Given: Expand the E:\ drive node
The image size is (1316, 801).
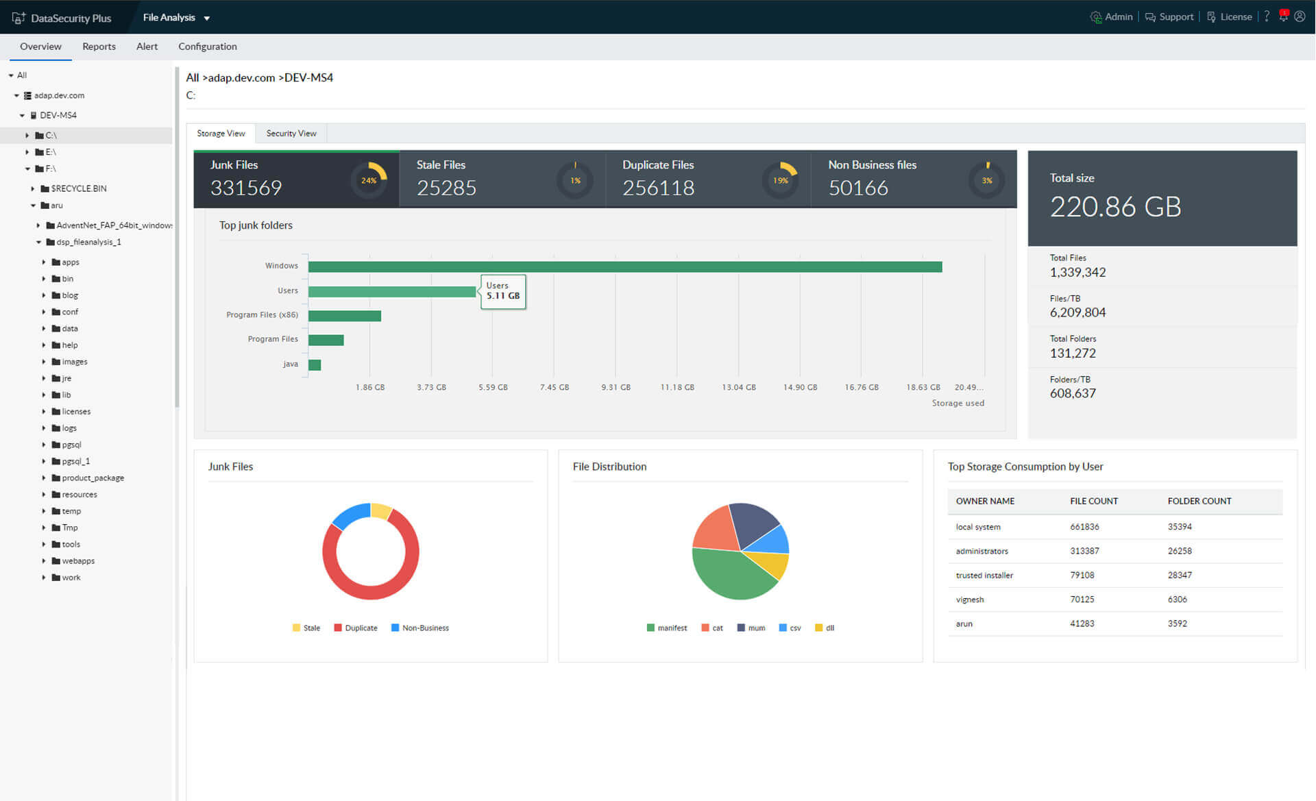Looking at the screenshot, I should click(x=27, y=152).
